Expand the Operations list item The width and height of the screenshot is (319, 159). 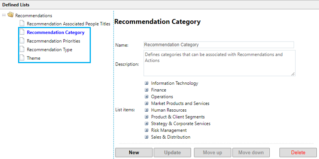pyautogui.click(x=147, y=97)
